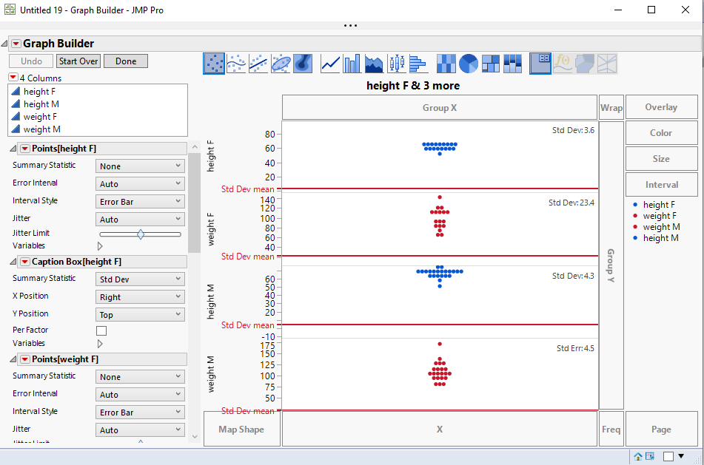Open Points[height F] Jitter dropdown
Screen dimensions: 704x465
tap(140, 220)
